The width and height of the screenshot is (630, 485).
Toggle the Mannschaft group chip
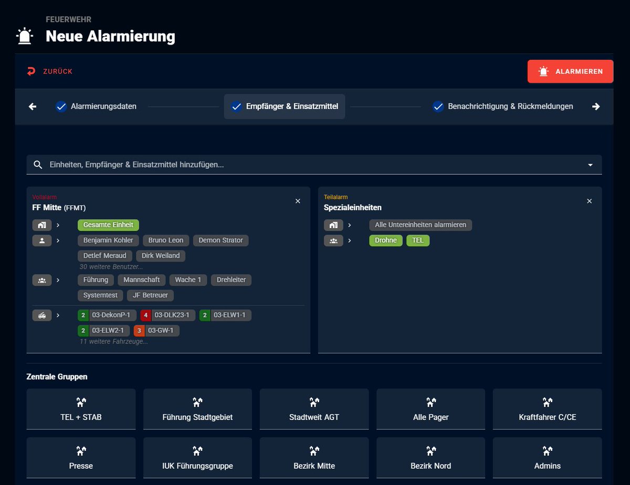141,280
